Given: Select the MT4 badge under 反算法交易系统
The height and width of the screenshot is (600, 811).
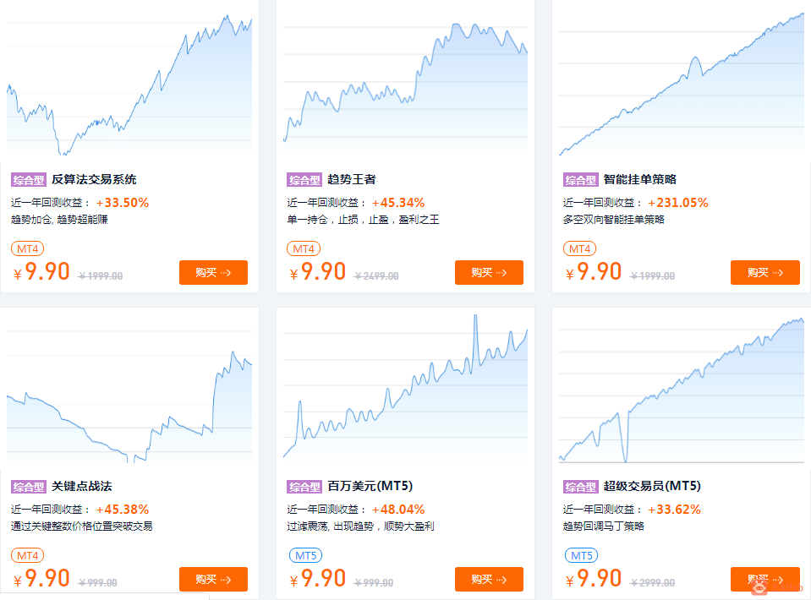Looking at the screenshot, I should click(x=27, y=248).
